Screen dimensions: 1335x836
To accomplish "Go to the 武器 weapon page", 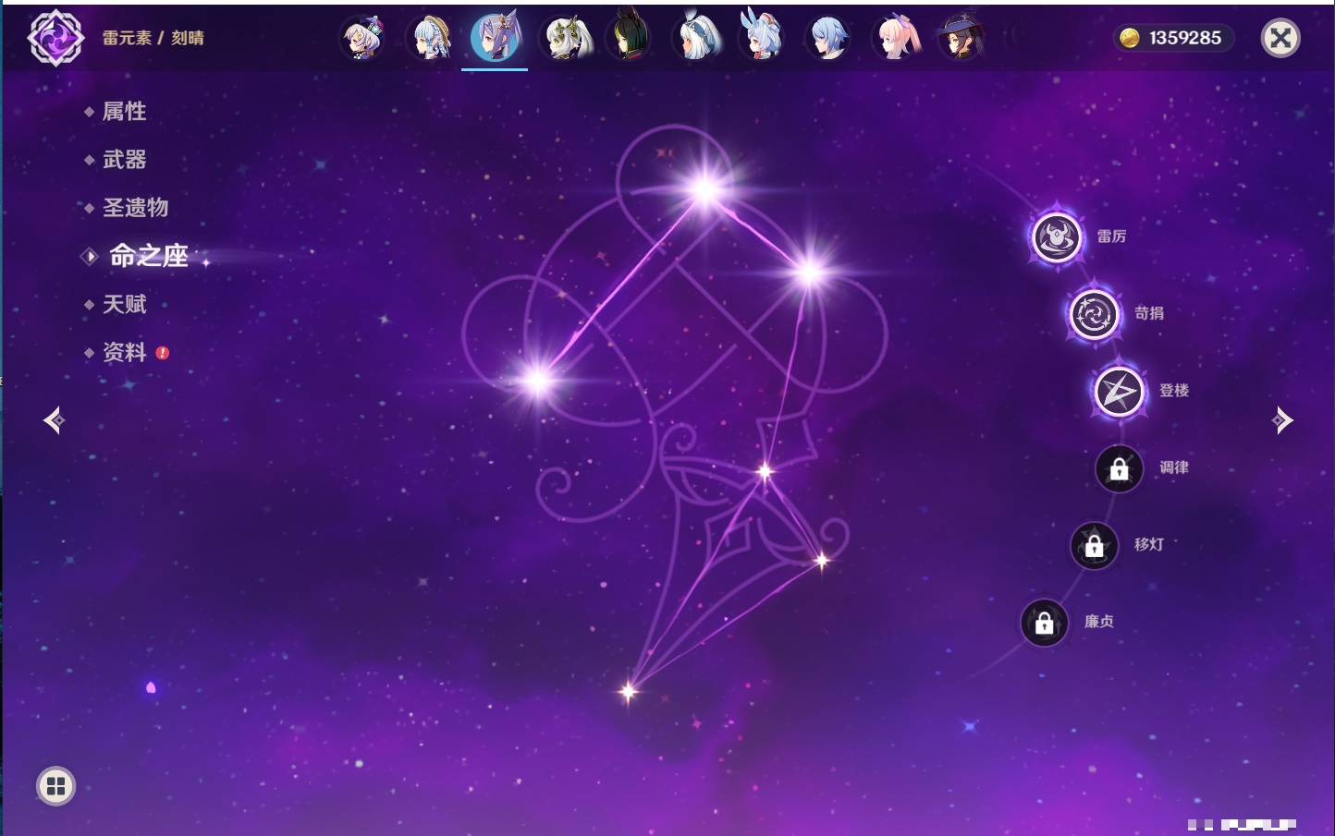I will (x=125, y=160).
